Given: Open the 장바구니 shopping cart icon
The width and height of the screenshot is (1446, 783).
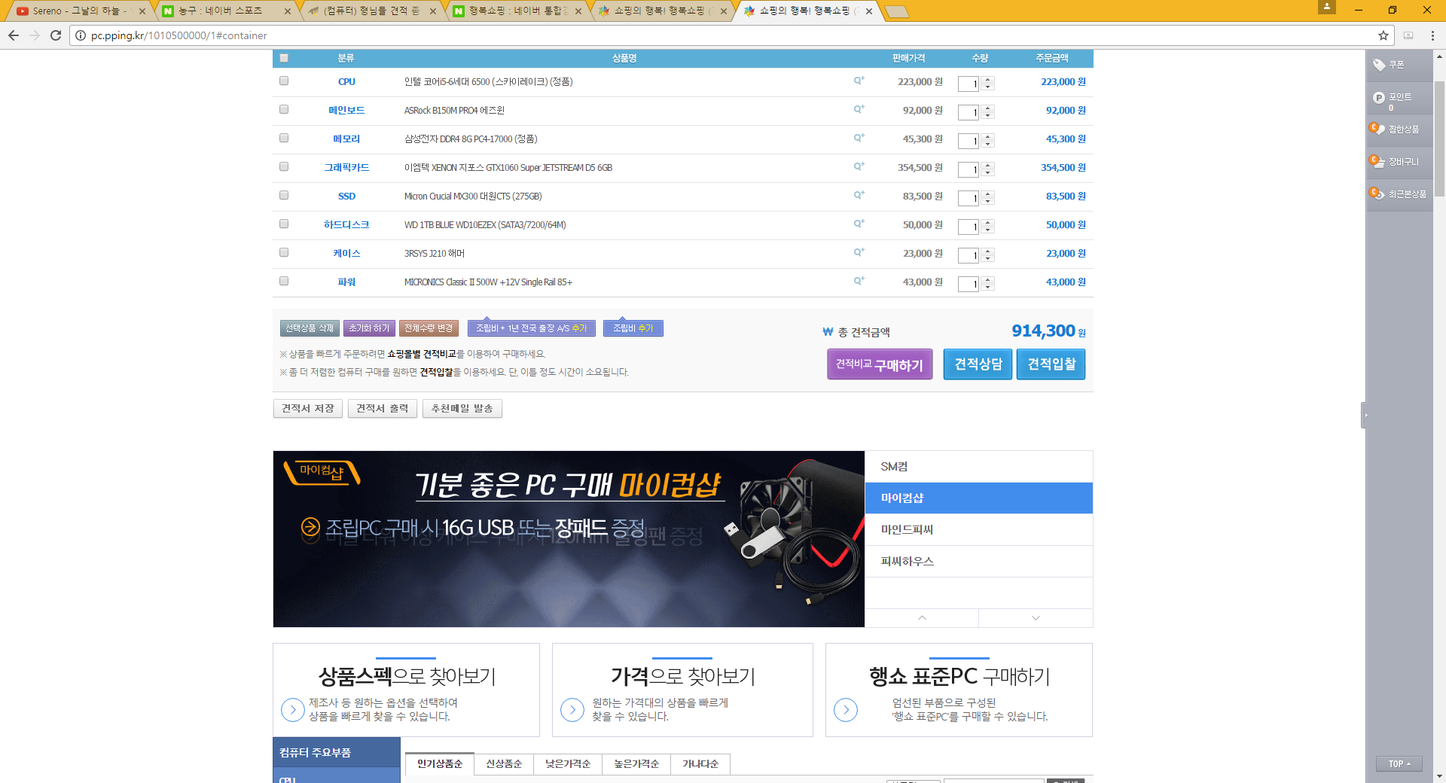Looking at the screenshot, I should (1377, 161).
